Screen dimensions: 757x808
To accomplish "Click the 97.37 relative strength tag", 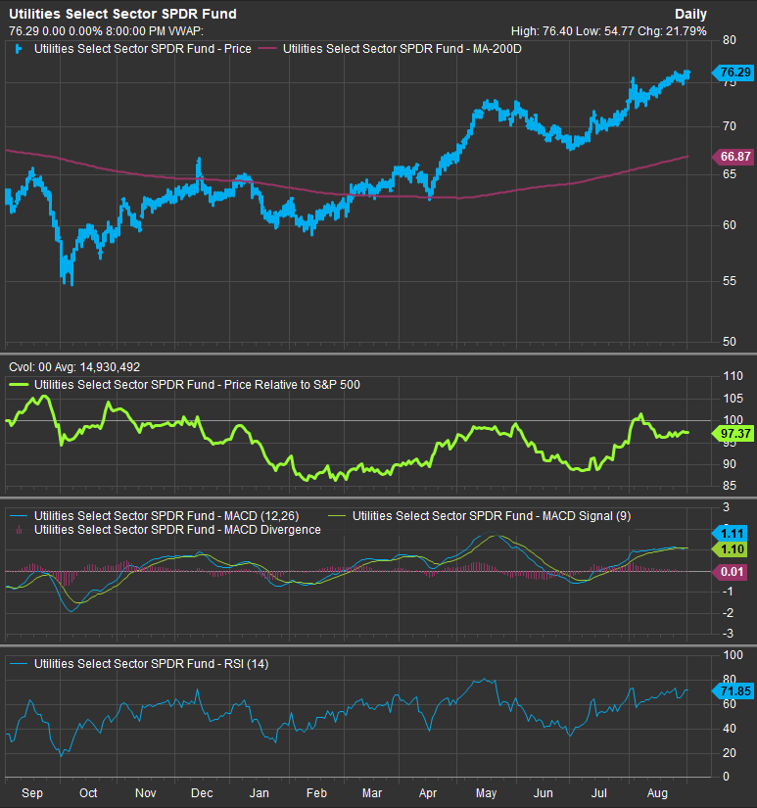I will pos(733,433).
